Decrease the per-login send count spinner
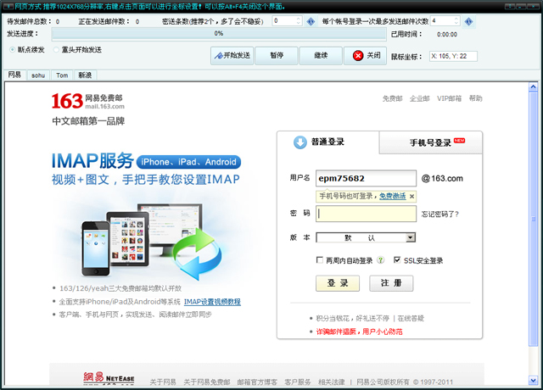This screenshot has width=543, height=390. (456, 24)
